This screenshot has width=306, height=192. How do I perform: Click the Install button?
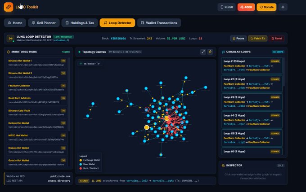[x=226, y=7]
